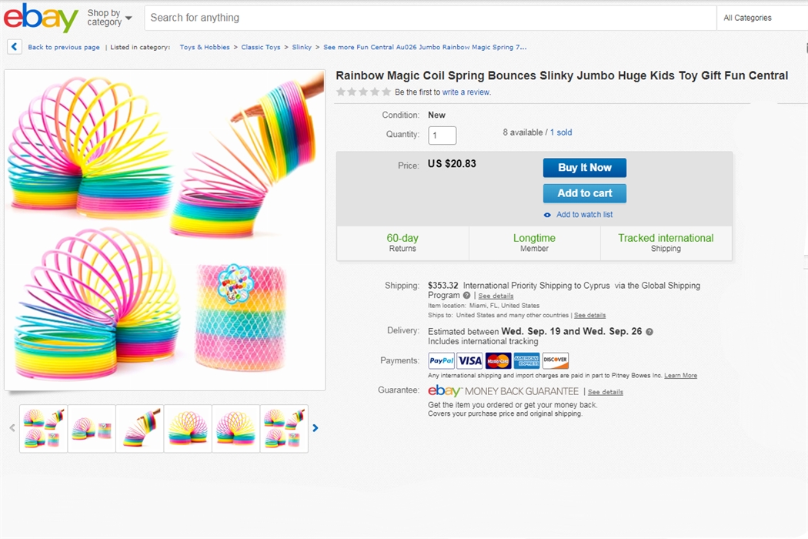This screenshot has height=539, width=808.
Task: Click the eye icon beside watch list
Action: pyautogui.click(x=547, y=215)
